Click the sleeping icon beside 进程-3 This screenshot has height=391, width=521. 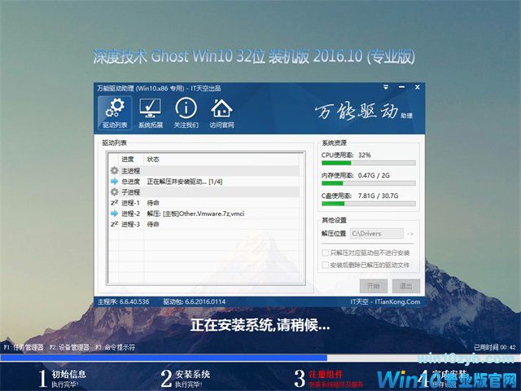(114, 224)
